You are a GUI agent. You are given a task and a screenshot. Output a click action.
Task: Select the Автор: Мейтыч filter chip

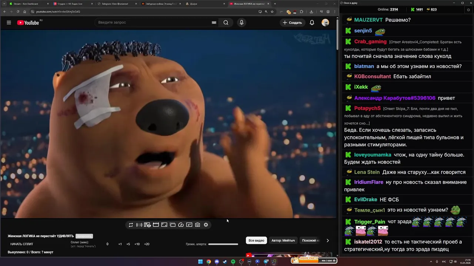283,241
